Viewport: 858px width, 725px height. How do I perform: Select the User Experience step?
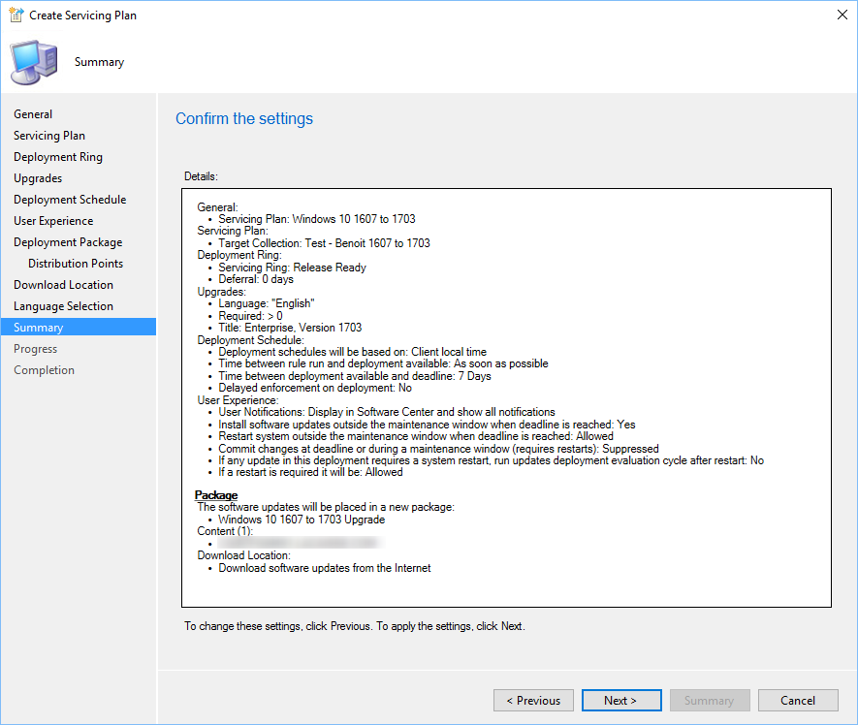click(x=53, y=221)
